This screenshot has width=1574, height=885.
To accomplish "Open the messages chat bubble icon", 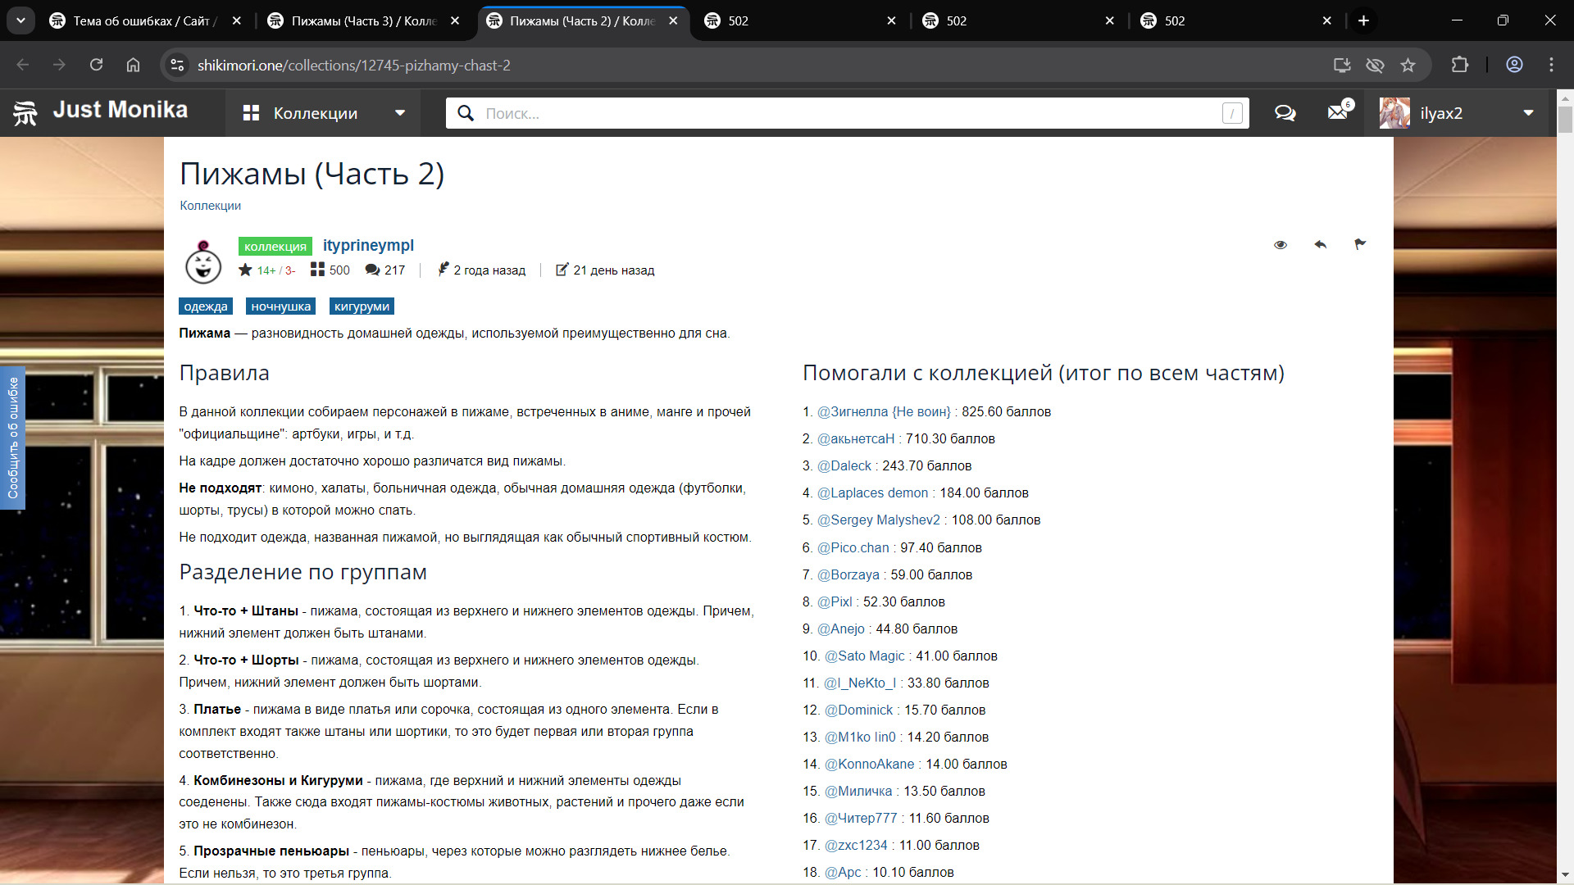I will click(1285, 113).
